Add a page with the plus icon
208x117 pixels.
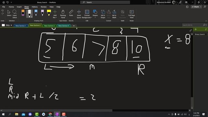click(196, 30)
